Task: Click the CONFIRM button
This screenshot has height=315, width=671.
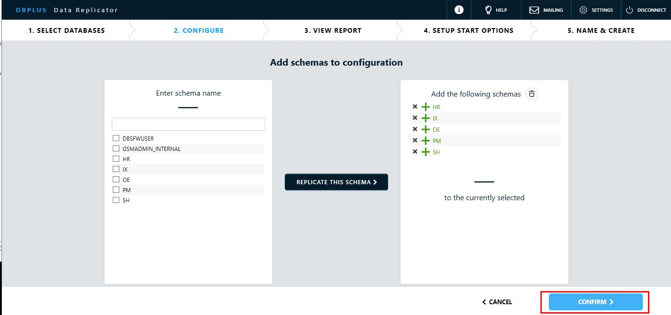Action: (x=595, y=302)
